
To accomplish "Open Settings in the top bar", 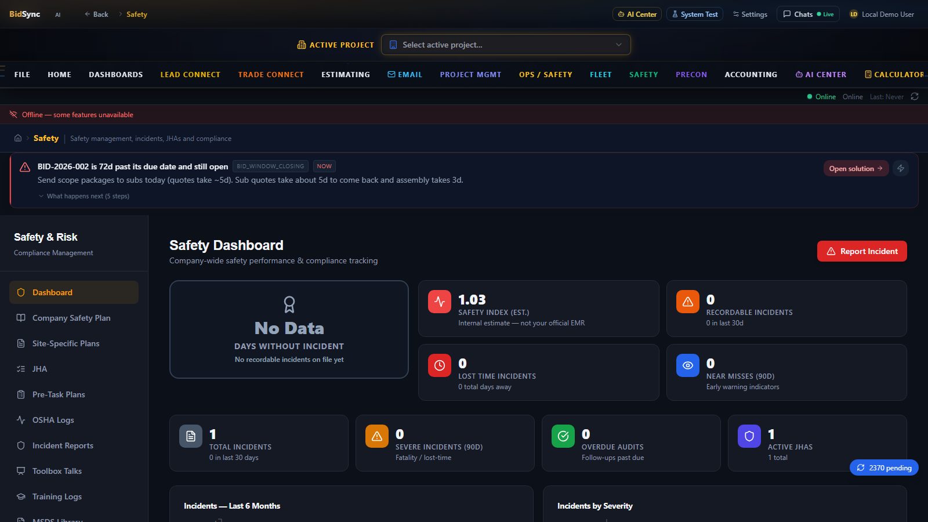I will tap(750, 14).
